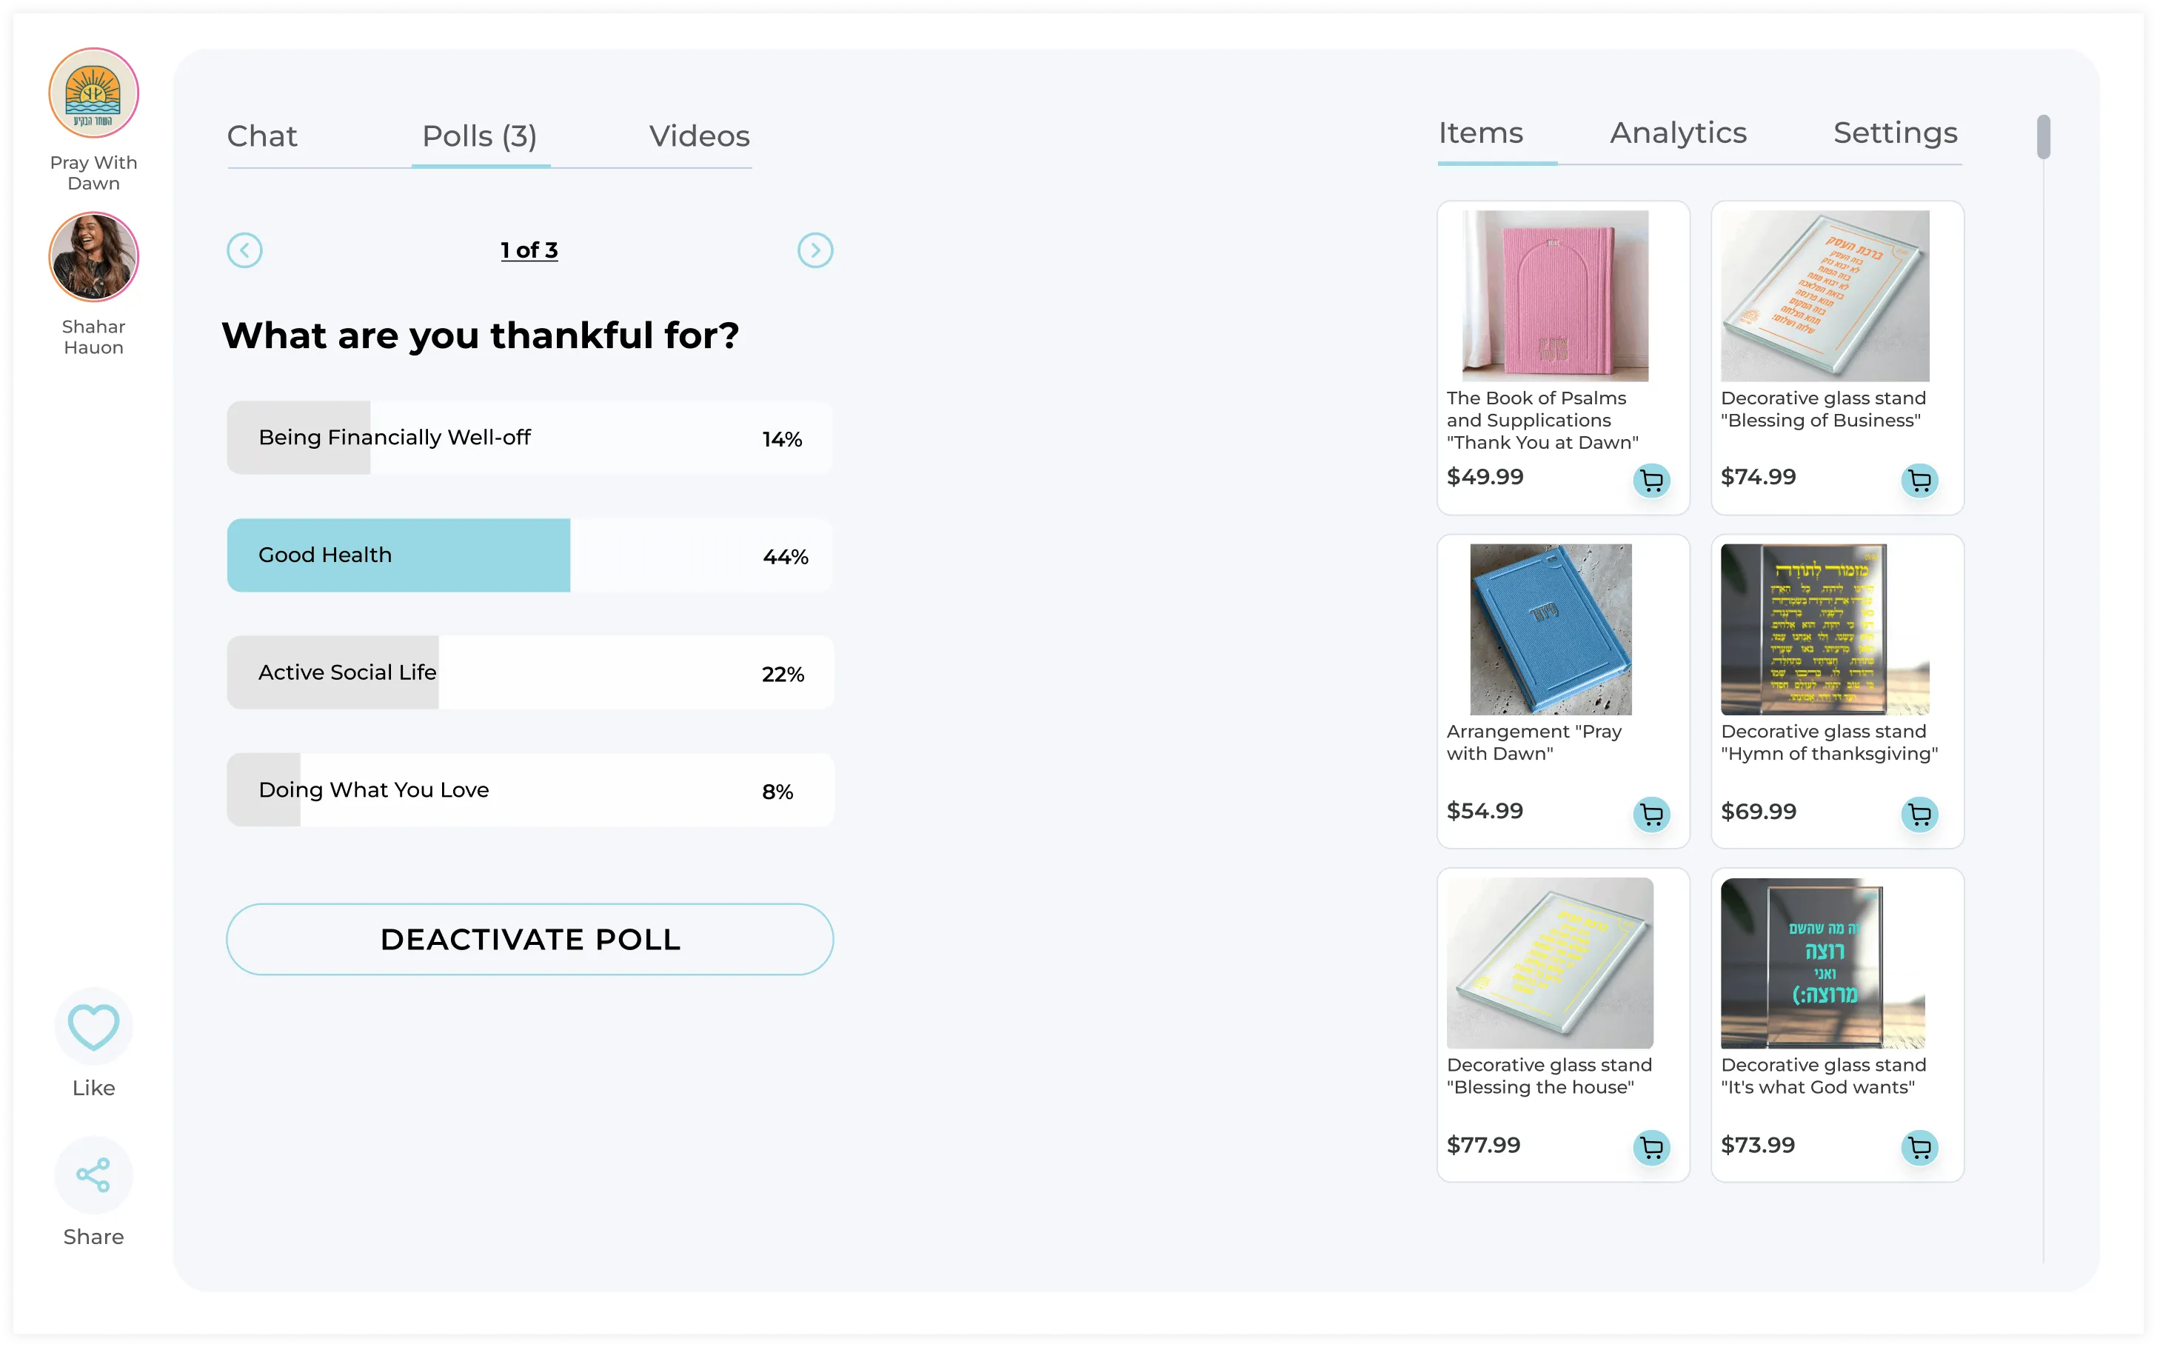Open the Settings tab

coord(1895,133)
